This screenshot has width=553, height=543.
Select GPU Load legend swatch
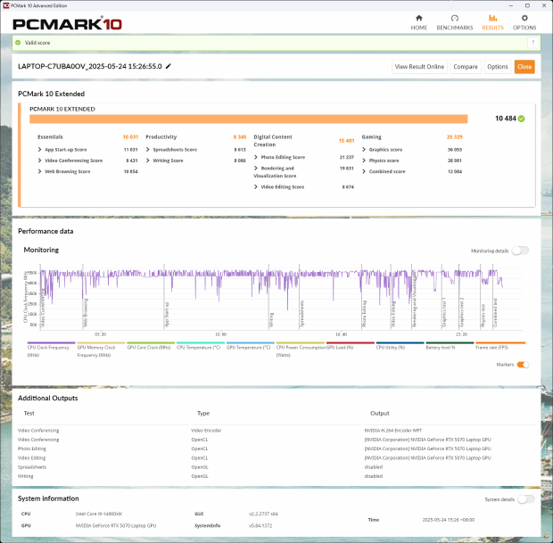350,342
